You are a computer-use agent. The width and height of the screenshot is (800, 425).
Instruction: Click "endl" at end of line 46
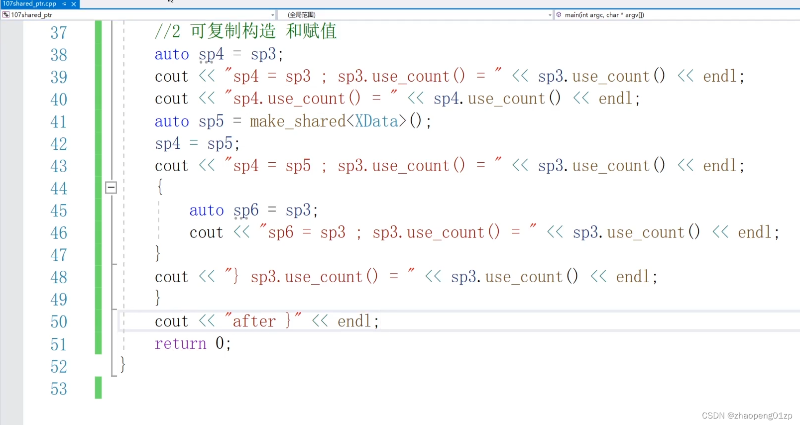click(x=755, y=232)
